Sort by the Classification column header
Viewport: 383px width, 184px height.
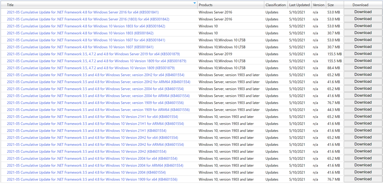pos(275,5)
